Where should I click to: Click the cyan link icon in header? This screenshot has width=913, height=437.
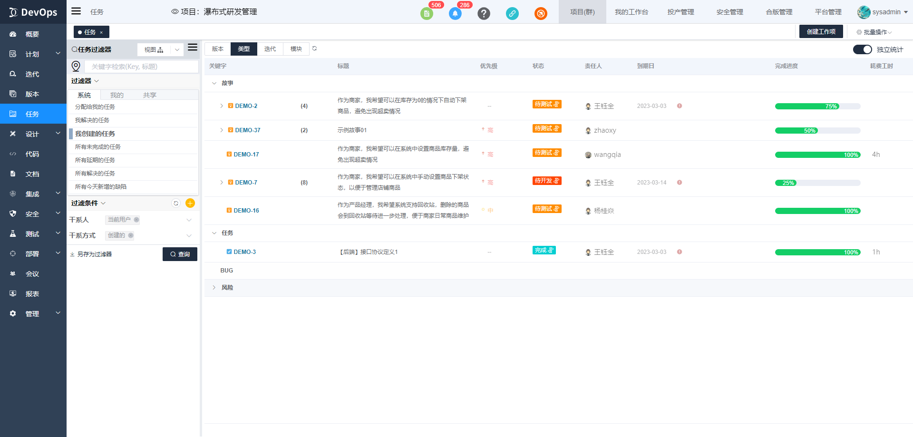tap(512, 14)
